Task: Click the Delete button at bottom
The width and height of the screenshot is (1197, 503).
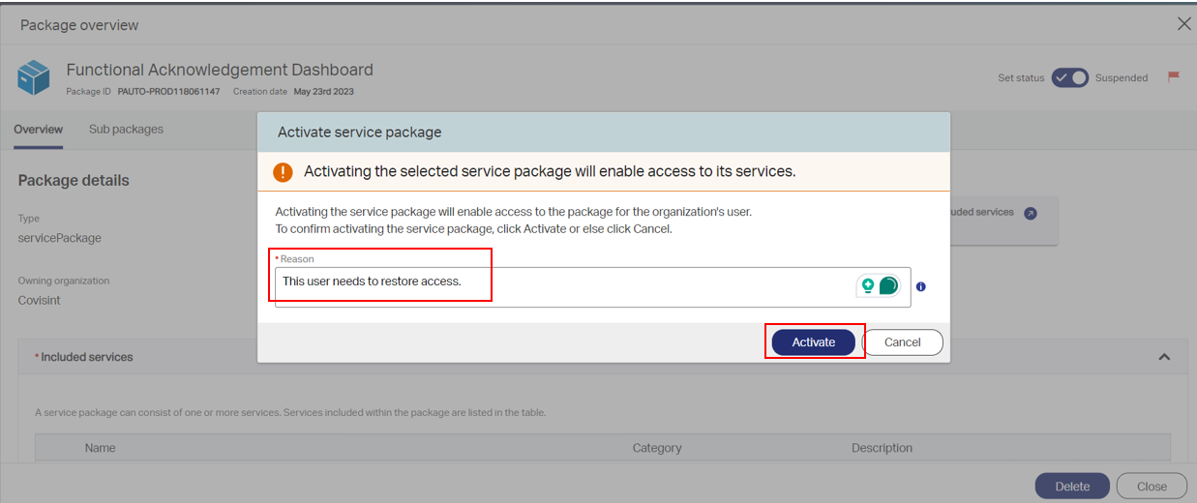Action: tap(1072, 487)
